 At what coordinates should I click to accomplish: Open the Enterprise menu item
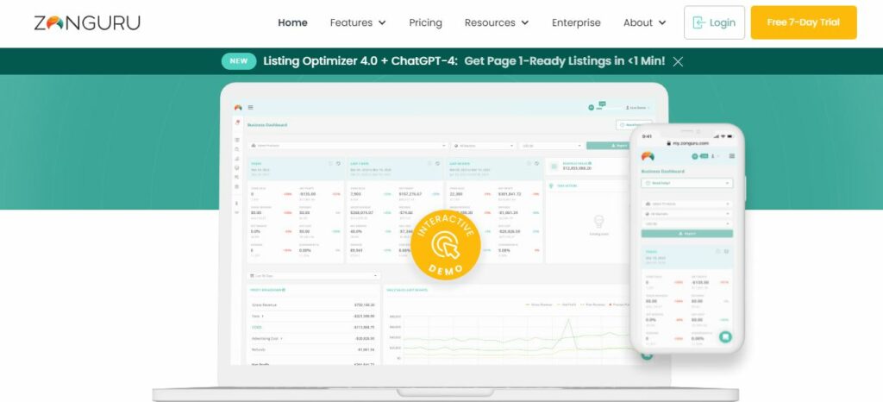tap(576, 23)
